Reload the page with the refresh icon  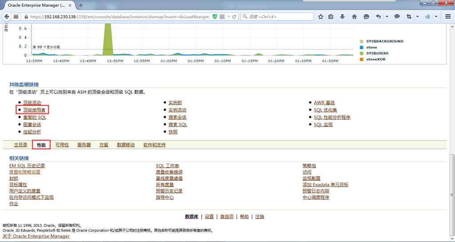[235, 16]
